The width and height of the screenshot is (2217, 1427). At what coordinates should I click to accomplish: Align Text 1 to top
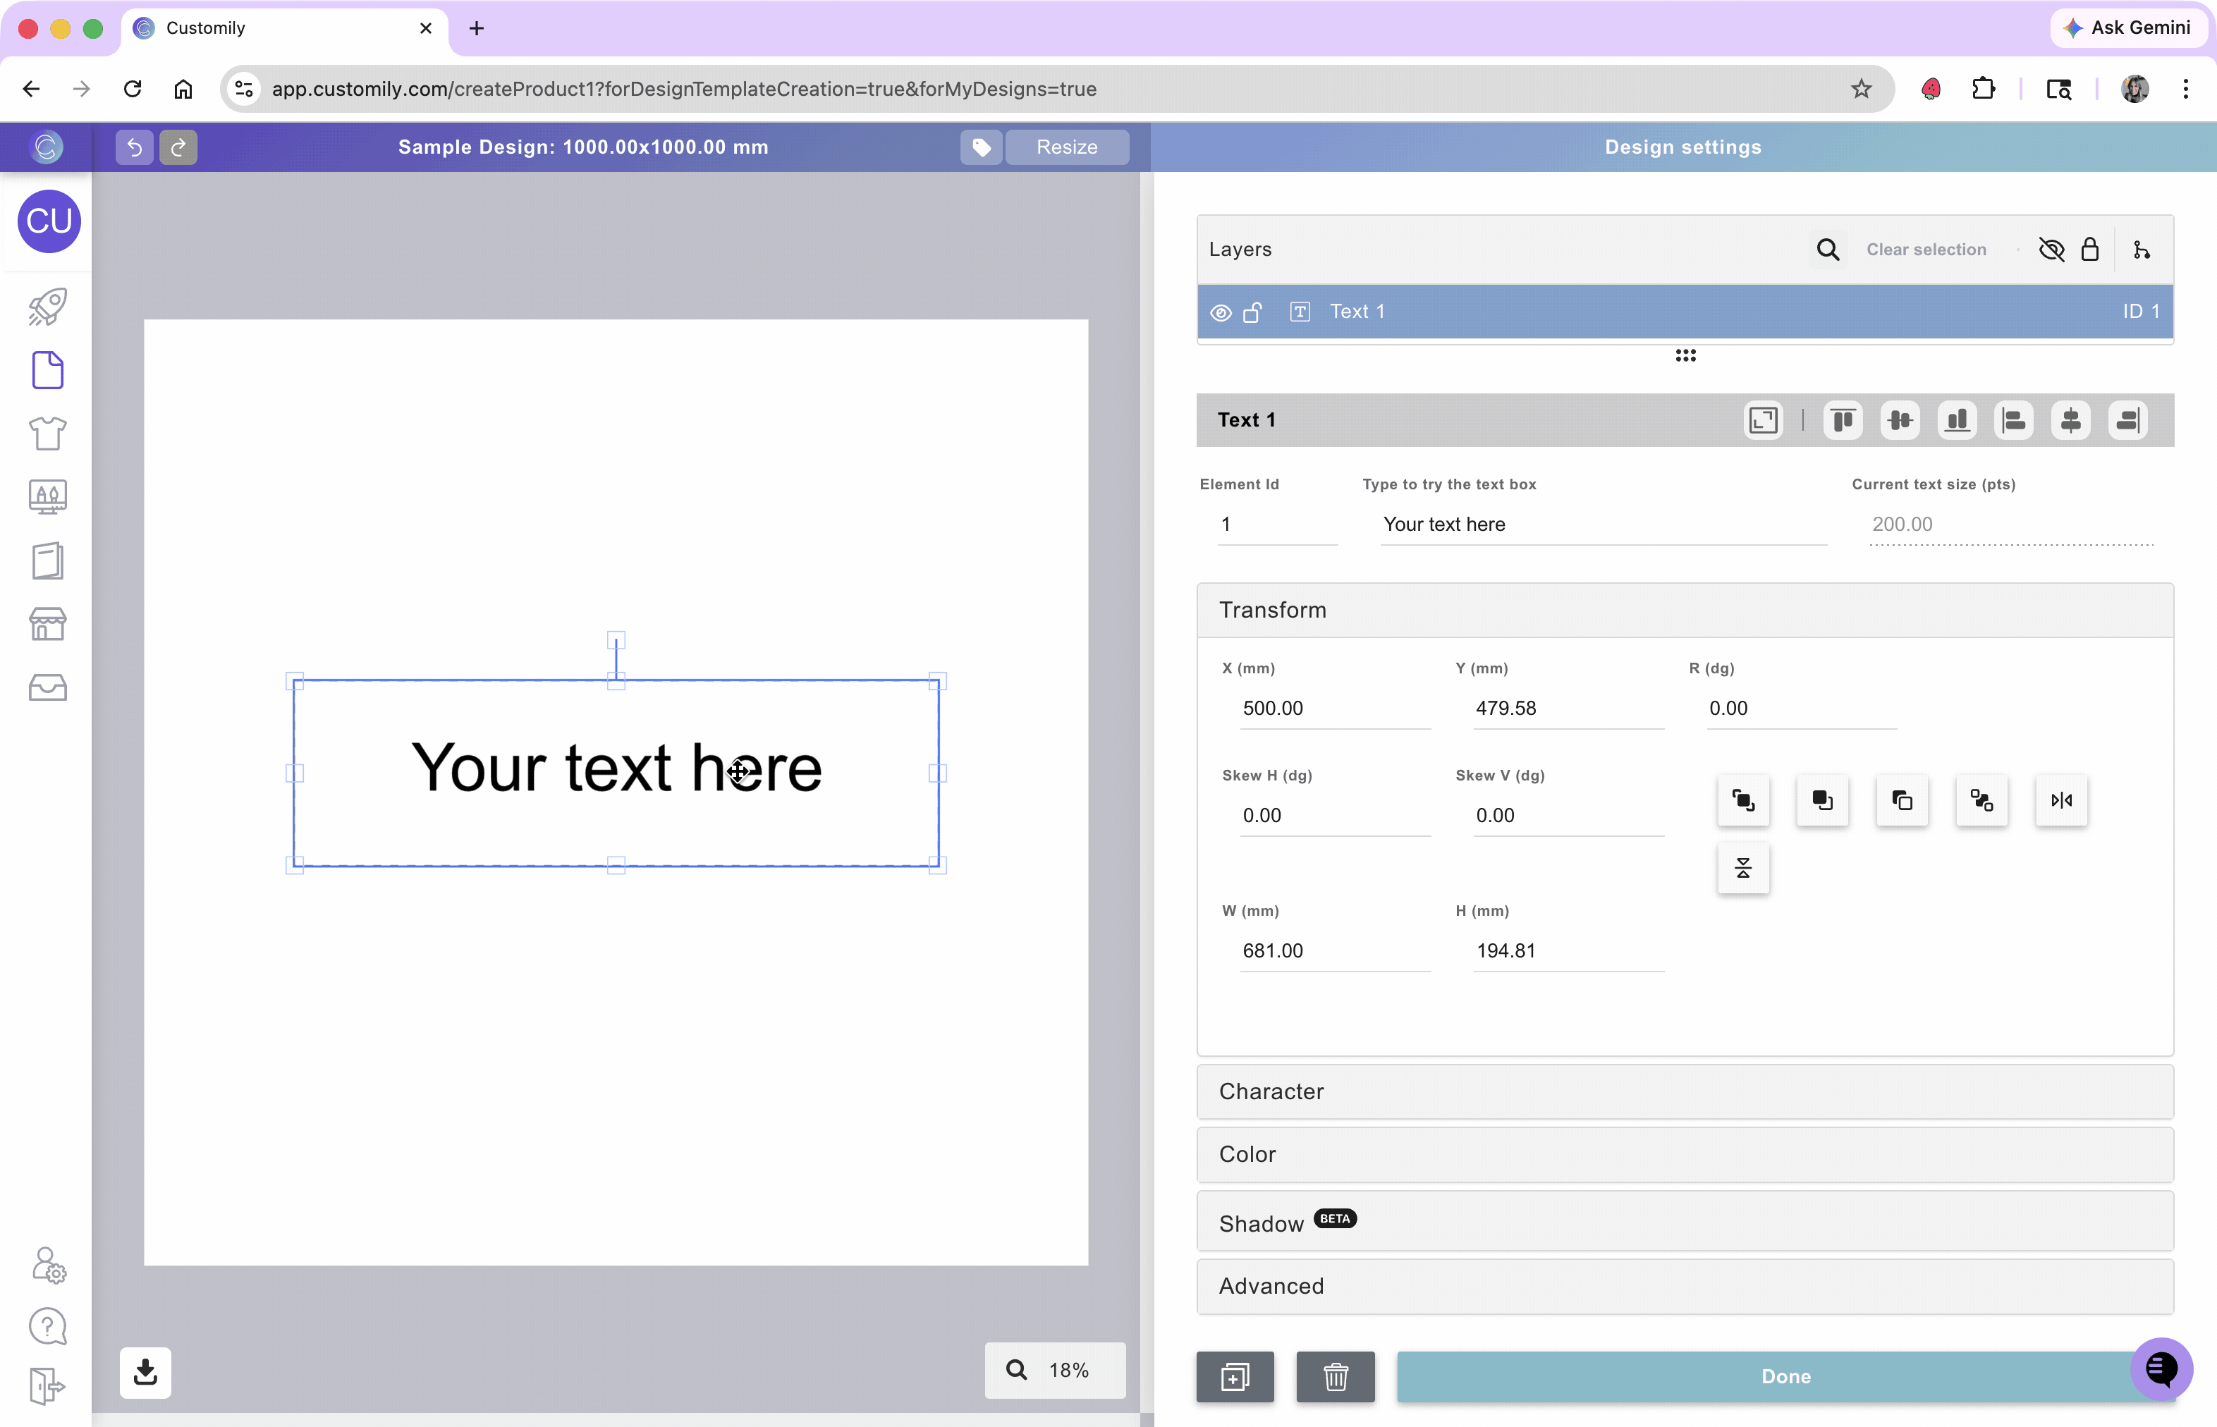pyautogui.click(x=1843, y=419)
